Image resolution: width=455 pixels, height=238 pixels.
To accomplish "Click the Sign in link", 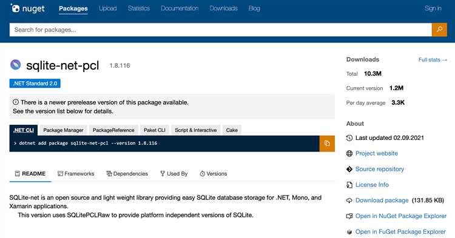I will [x=433, y=8].
